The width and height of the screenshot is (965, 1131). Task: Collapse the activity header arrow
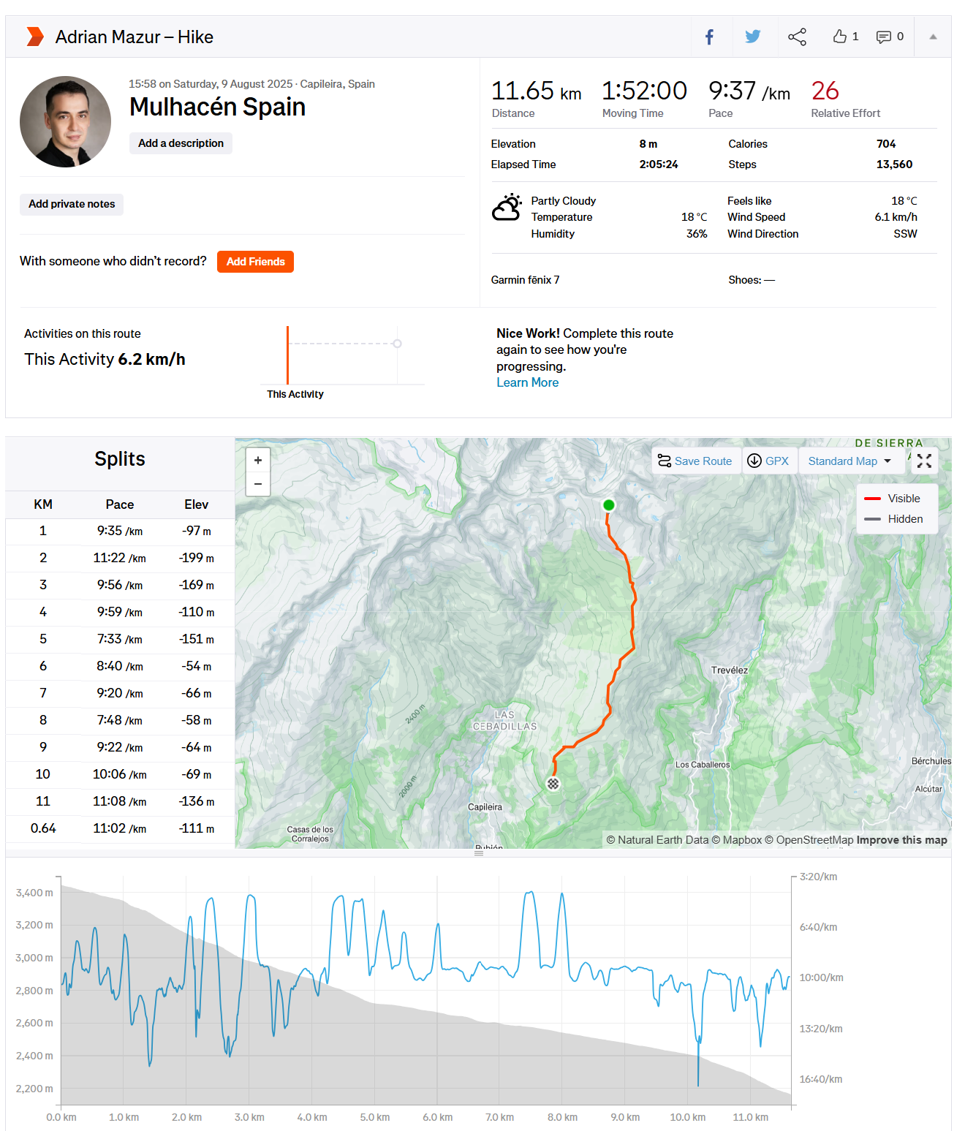coord(933,37)
